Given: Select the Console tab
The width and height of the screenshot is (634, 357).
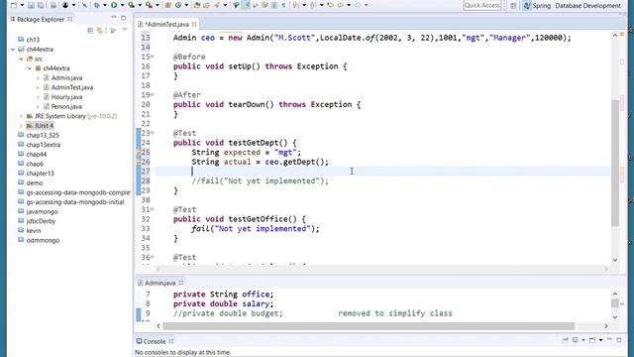Looking at the screenshot, I should 155,341.
